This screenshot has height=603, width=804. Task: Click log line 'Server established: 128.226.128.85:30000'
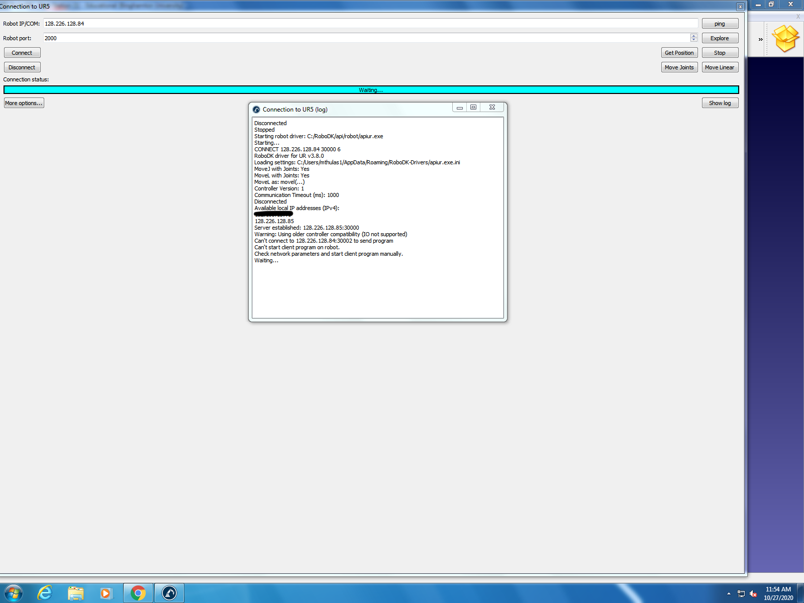(x=307, y=228)
